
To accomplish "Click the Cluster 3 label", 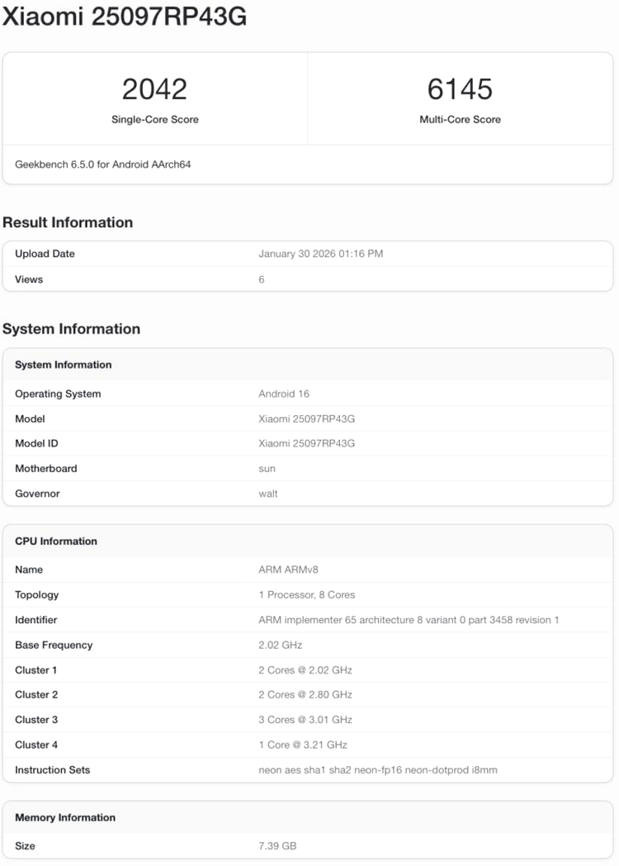I will (x=36, y=720).
